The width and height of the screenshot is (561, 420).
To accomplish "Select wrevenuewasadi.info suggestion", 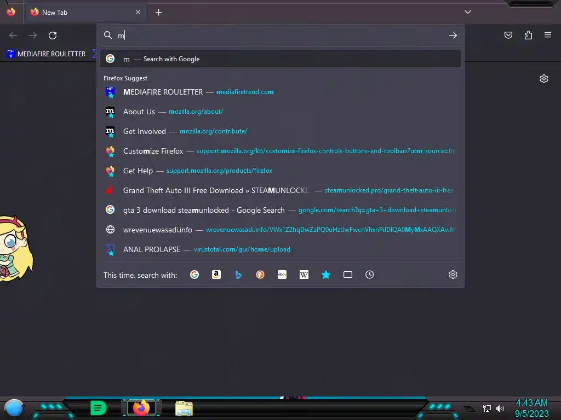I will click(280, 230).
